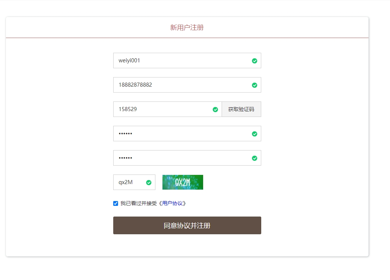The width and height of the screenshot is (390, 280).
Task: Click green check icon in phone number field
Action: (x=255, y=85)
